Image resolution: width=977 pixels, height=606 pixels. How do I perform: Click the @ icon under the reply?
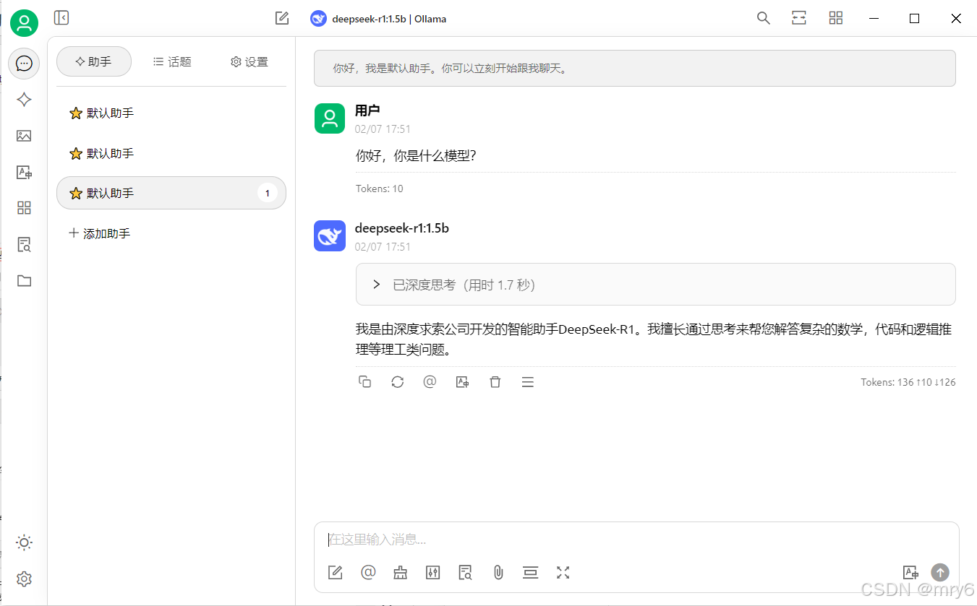coord(430,382)
